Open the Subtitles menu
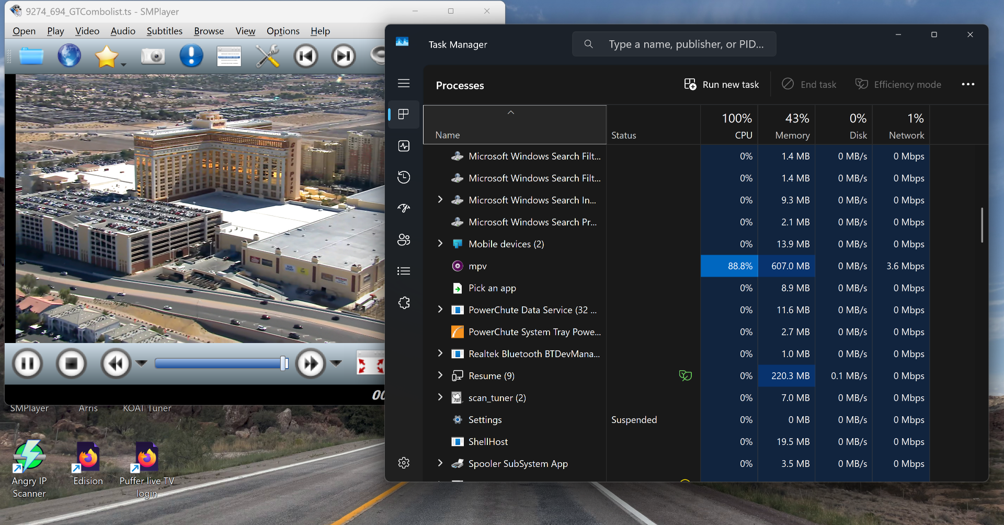Screen dimensions: 1004x525 pos(164,31)
